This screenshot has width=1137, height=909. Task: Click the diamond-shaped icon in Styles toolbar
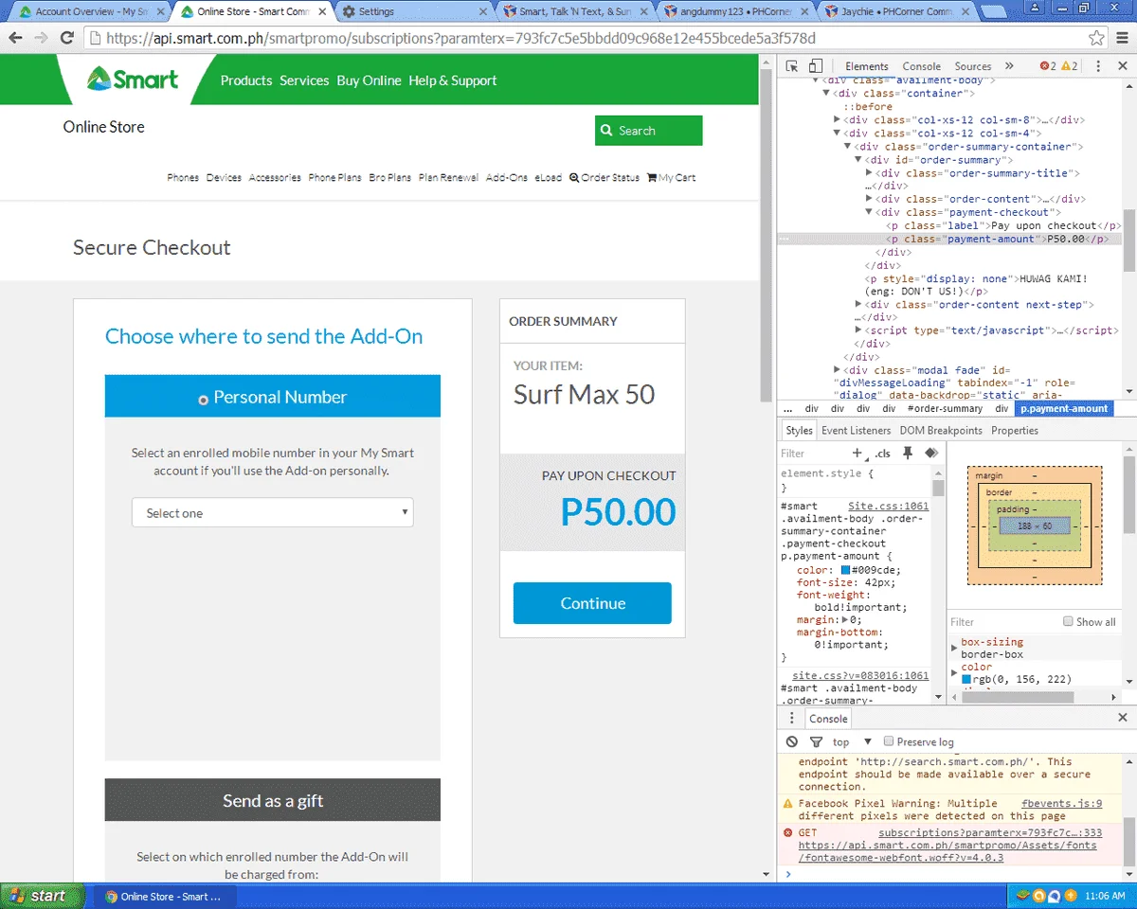click(x=930, y=454)
